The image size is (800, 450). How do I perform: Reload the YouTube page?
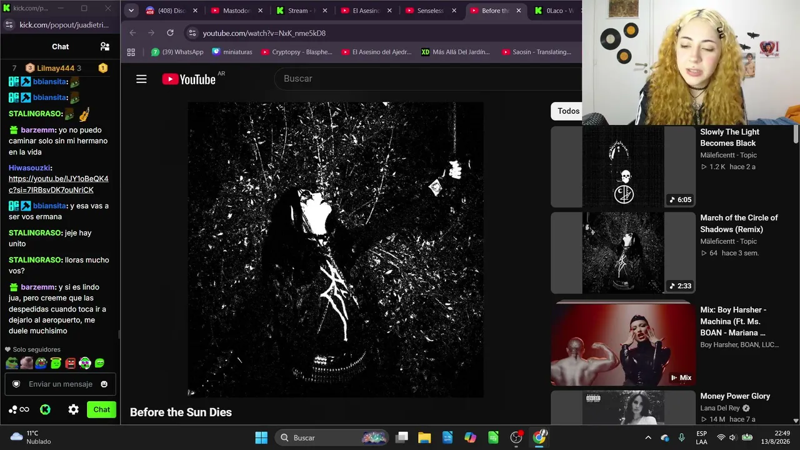click(x=170, y=32)
